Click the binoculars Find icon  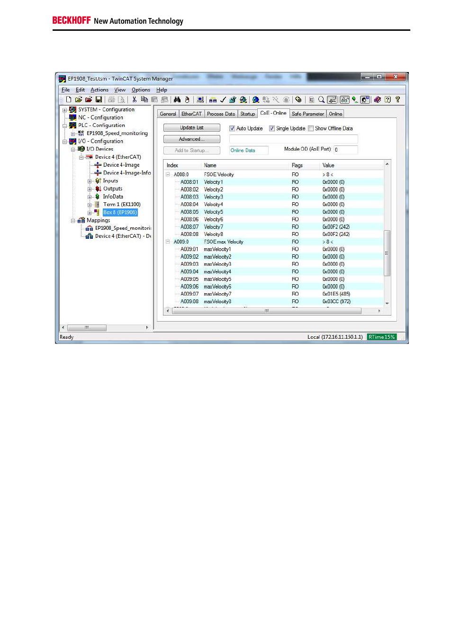click(x=177, y=99)
